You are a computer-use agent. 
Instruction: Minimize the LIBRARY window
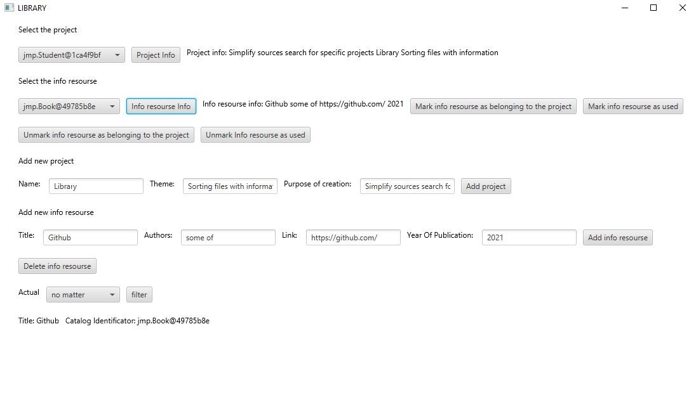624,8
